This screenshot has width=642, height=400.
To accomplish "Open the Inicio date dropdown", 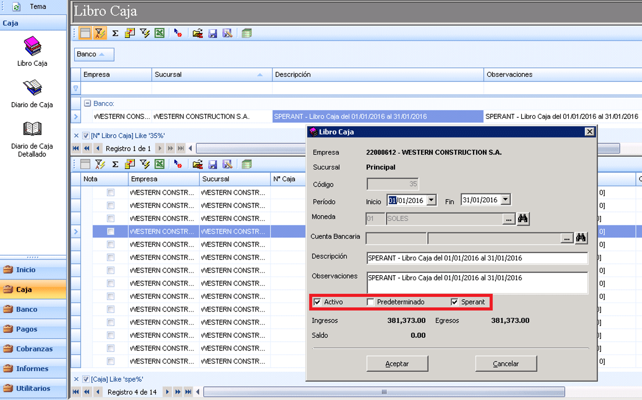I will point(431,200).
